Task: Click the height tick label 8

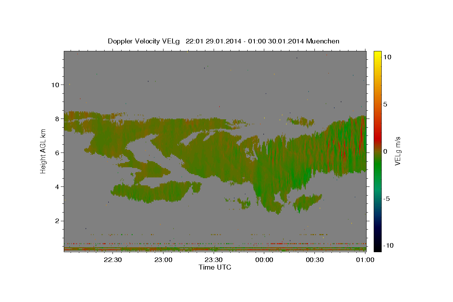Action: pyautogui.click(x=57, y=119)
